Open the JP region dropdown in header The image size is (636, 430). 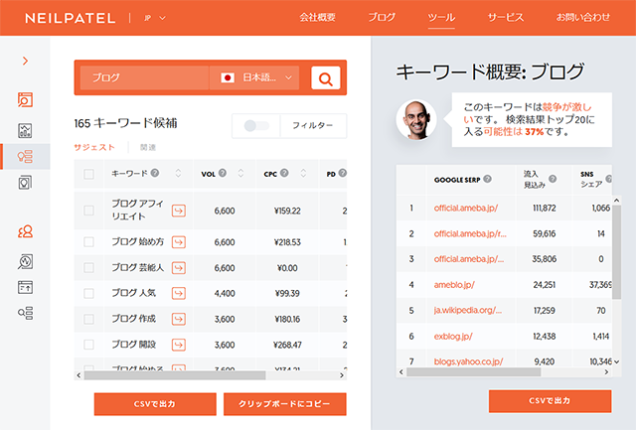pos(155,18)
